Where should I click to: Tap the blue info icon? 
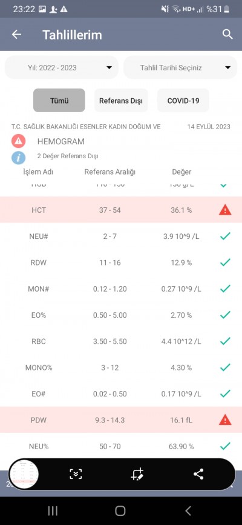pos(18,157)
